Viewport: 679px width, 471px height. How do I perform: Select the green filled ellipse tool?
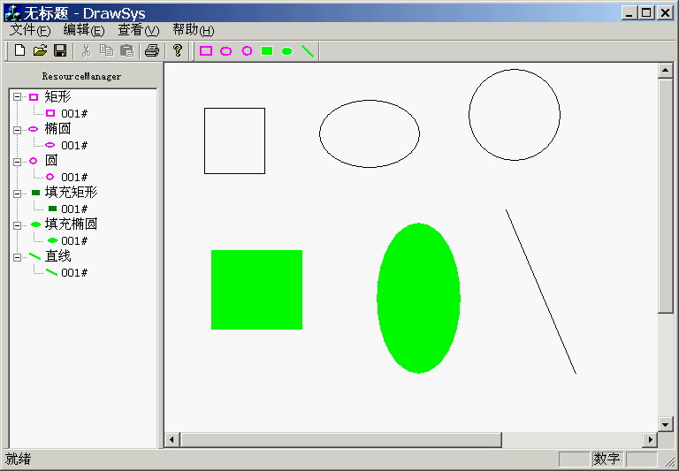(286, 51)
